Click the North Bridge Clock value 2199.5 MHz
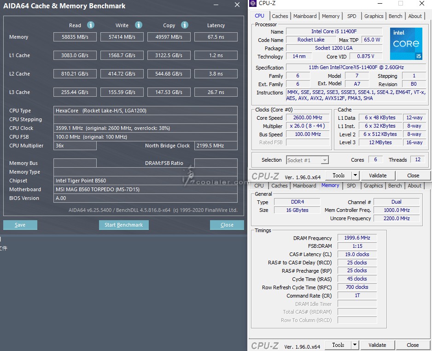The width and height of the screenshot is (432, 351). point(216,146)
